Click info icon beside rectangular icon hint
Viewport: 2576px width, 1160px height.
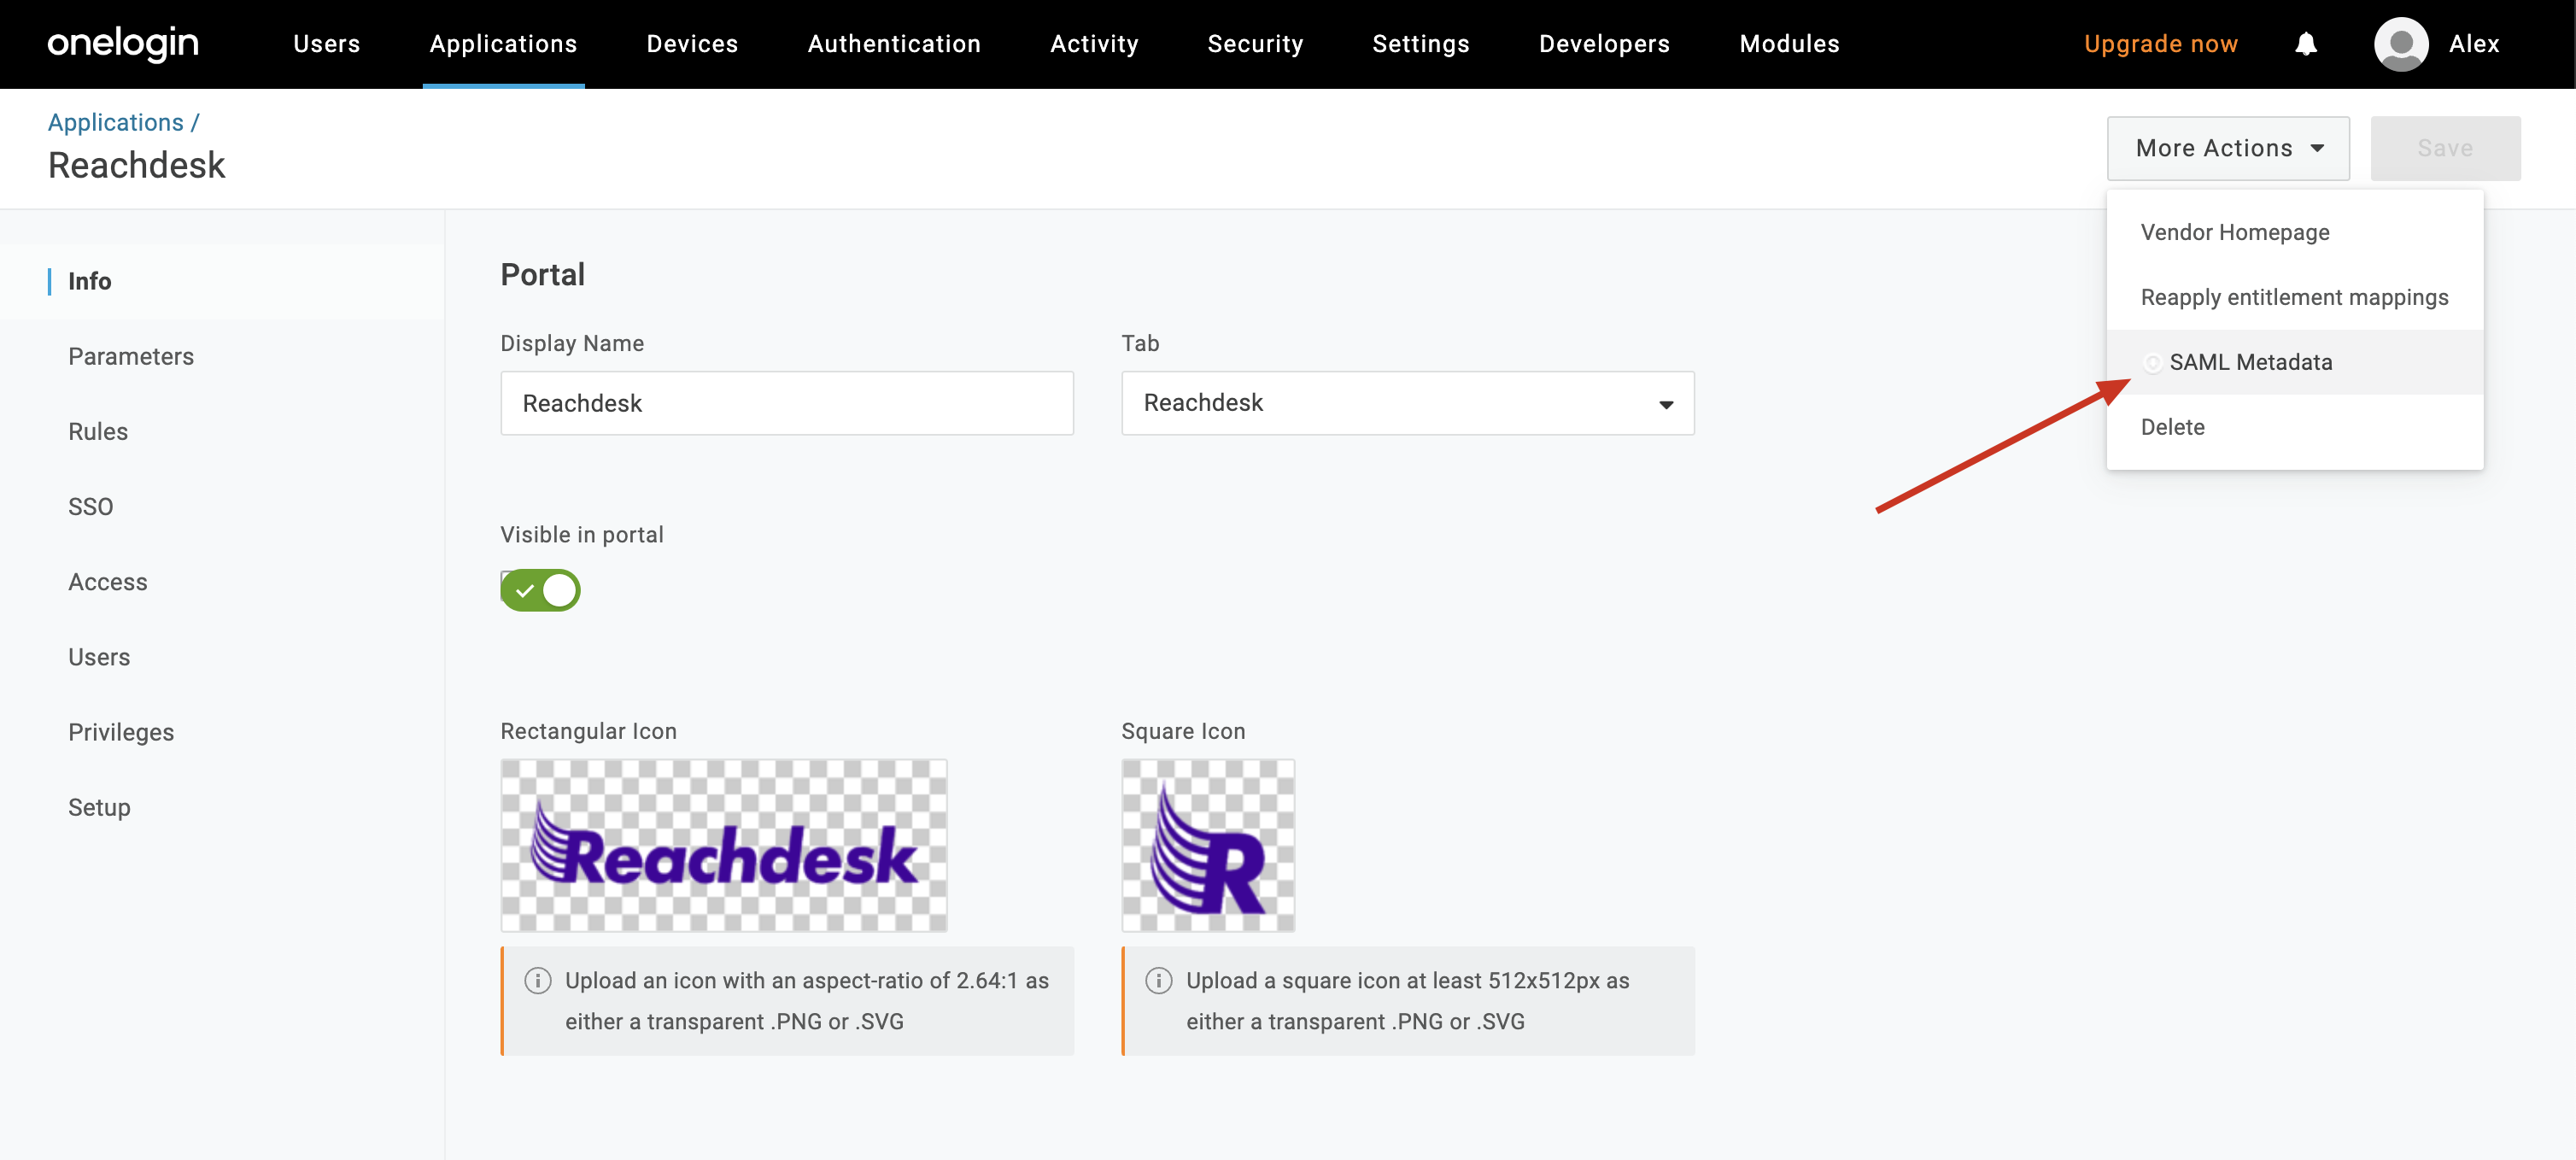click(x=538, y=980)
